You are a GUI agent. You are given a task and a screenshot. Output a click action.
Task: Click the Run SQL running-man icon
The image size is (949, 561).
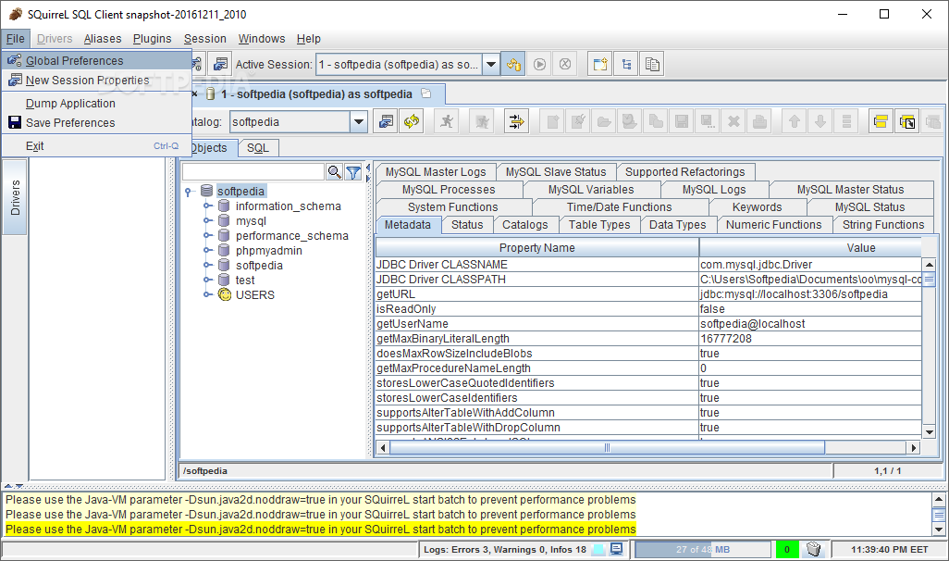(x=447, y=122)
